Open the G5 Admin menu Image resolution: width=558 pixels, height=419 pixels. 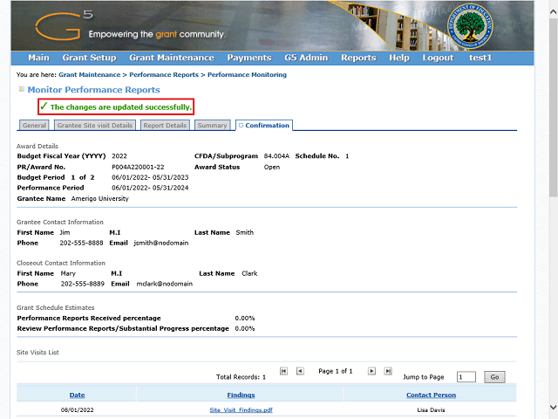pyautogui.click(x=305, y=58)
